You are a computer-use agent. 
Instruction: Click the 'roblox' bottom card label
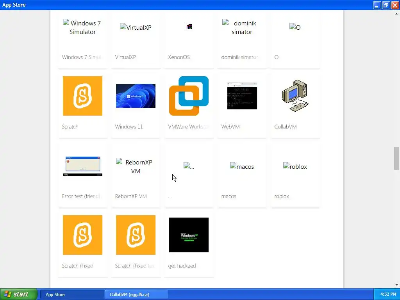[282, 196]
